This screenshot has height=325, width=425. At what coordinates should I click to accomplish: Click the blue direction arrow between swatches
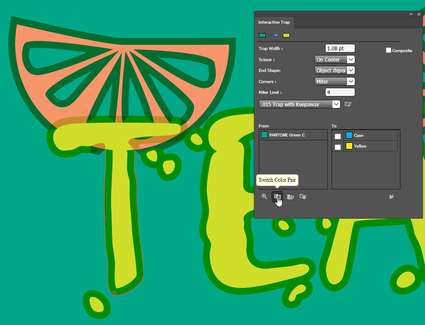tap(274, 35)
